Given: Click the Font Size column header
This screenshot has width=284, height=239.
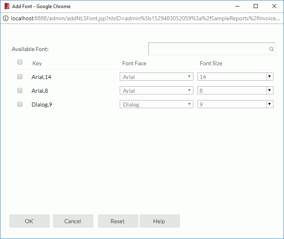Looking at the screenshot, I should pos(211,63).
